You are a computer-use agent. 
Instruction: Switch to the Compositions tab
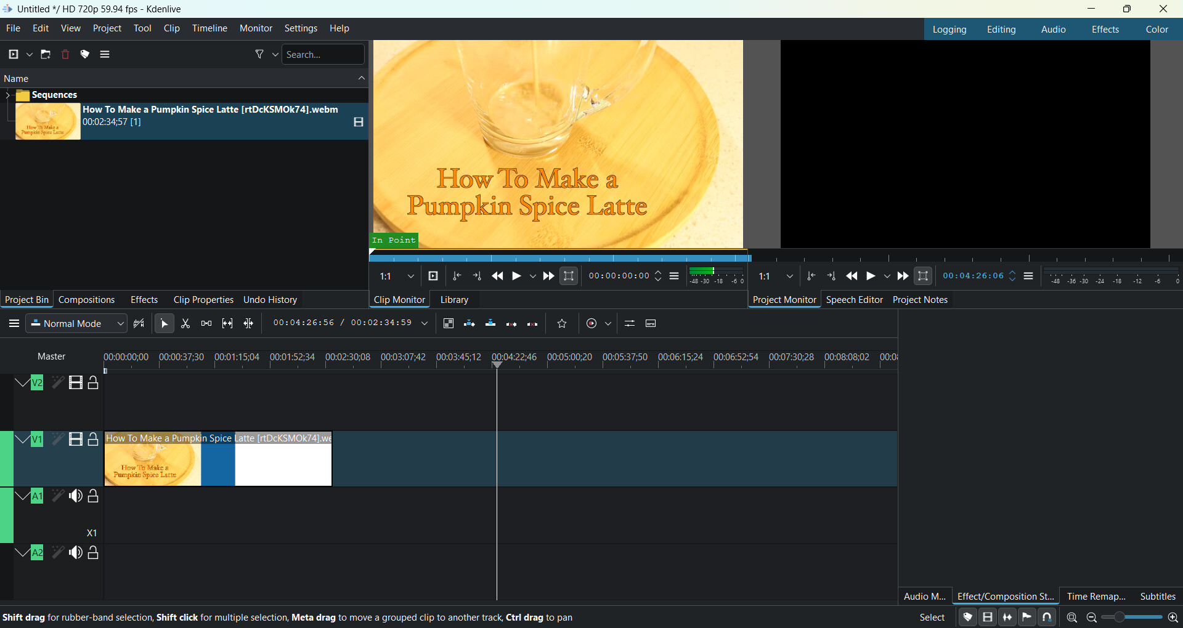[x=87, y=300]
